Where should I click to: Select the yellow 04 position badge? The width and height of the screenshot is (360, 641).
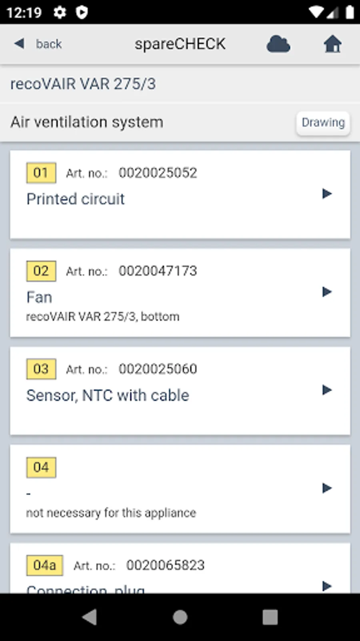(41, 467)
